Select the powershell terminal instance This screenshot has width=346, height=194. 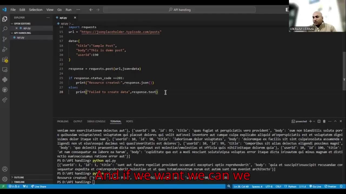click(x=299, y=121)
